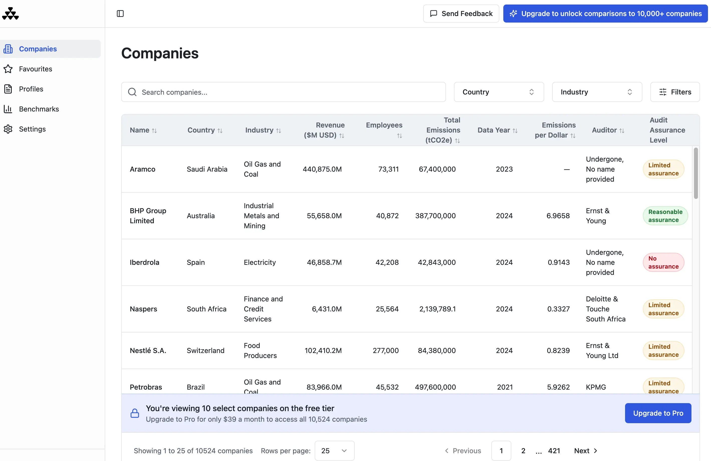Image resolution: width=711 pixels, height=461 pixels.
Task: Open the Filters panel button
Action: 675,92
